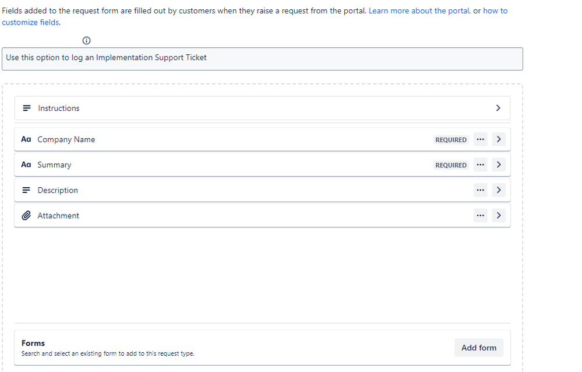This screenshot has height=372, width=582.
Task: Click the REQUIRED badge on Company Name
Action: coord(451,140)
